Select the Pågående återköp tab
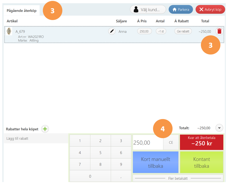This screenshot has width=226, height=185. (22, 11)
